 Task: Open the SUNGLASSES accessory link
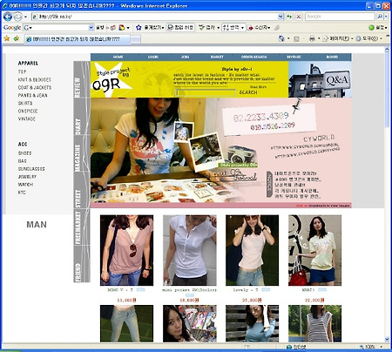(31, 169)
